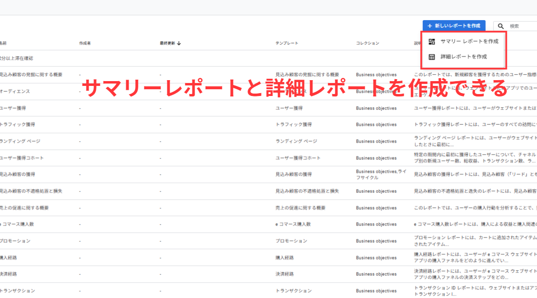Select トラフィック獲得 in the template column
This screenshot has height=298, width=537.
[x=293, y=125]
